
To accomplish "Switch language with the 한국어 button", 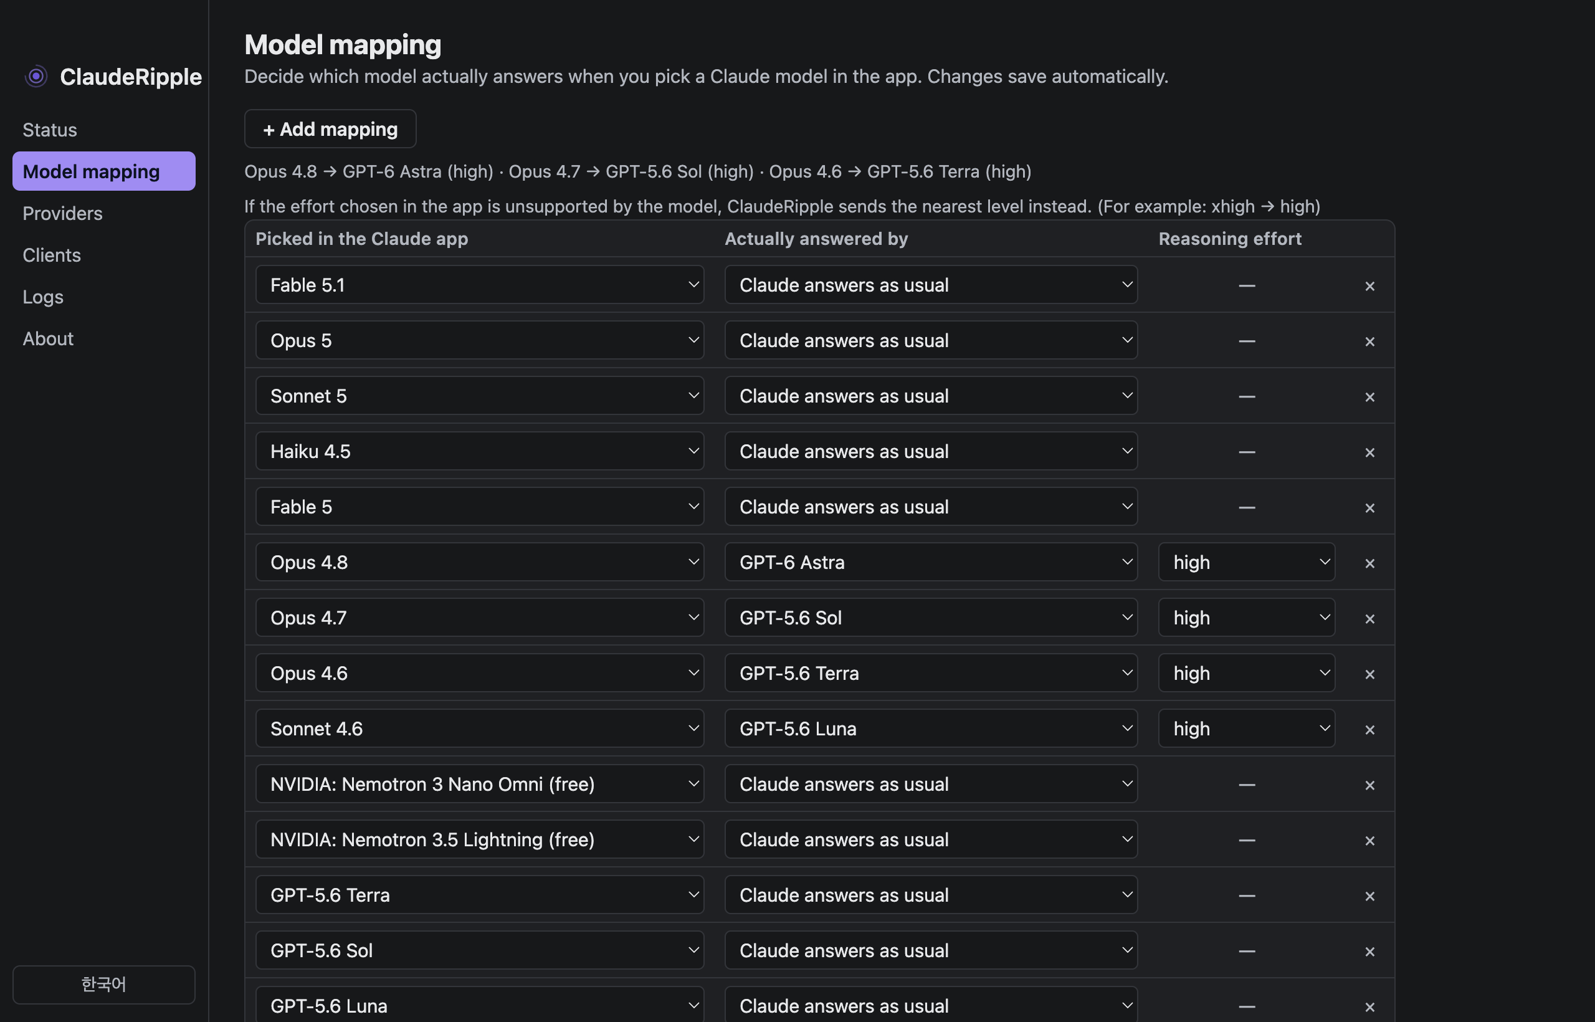I will 103,984.
